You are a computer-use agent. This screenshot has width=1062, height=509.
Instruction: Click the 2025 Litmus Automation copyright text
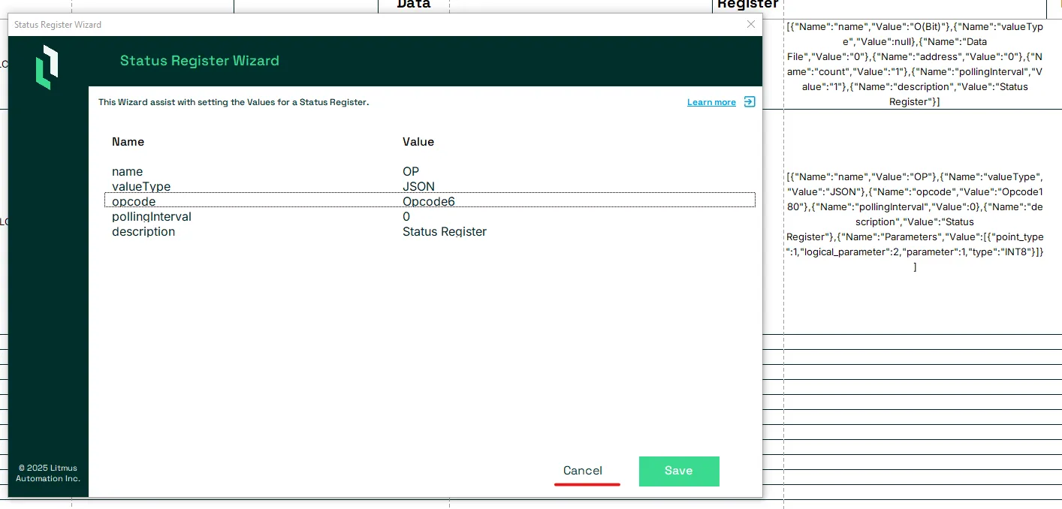(x=48, y=473)
